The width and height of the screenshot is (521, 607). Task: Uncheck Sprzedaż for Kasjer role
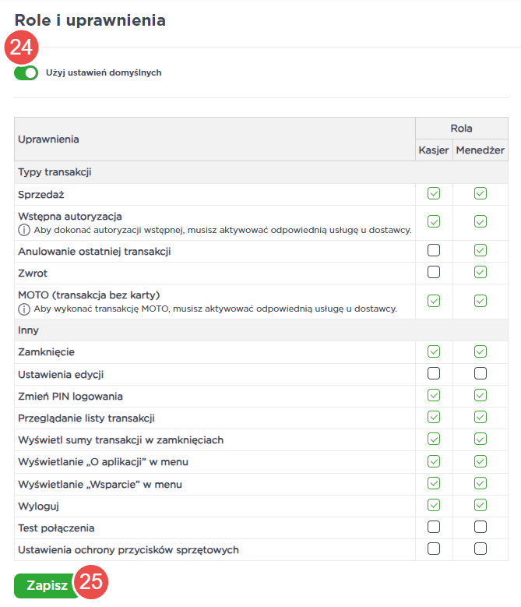434,193
